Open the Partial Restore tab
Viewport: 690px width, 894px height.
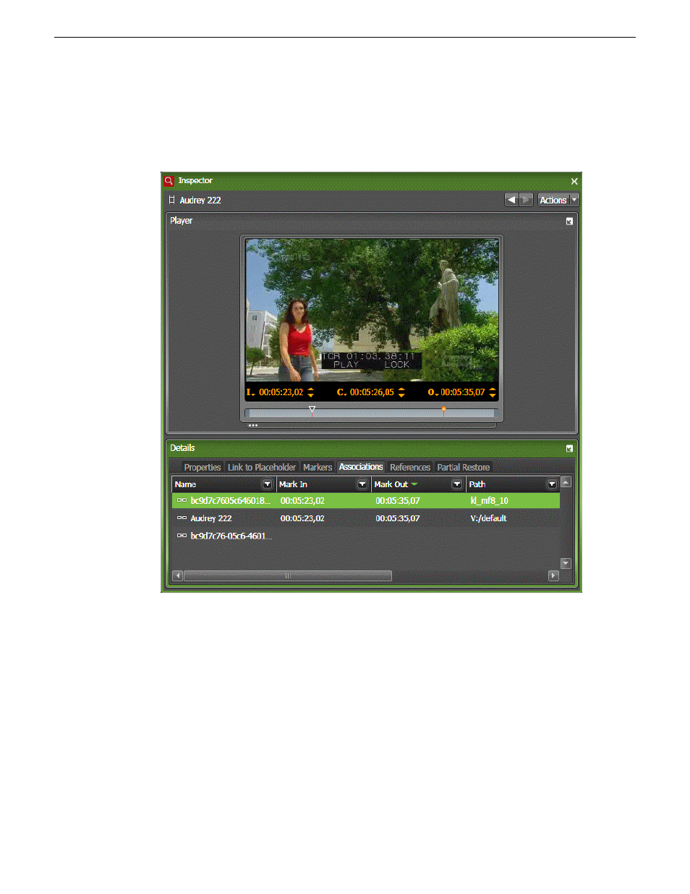463,468
